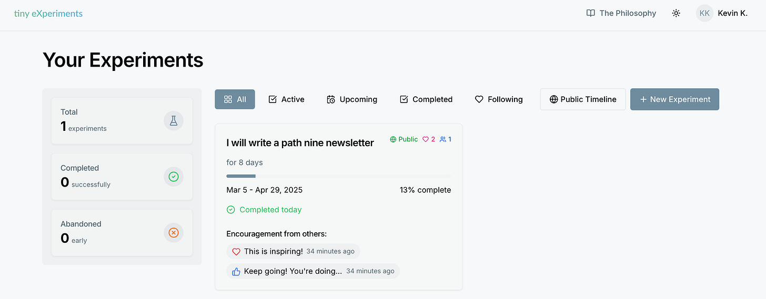
Task: Click the heart icon on This is inspiring!
Action: click(236, 252)
